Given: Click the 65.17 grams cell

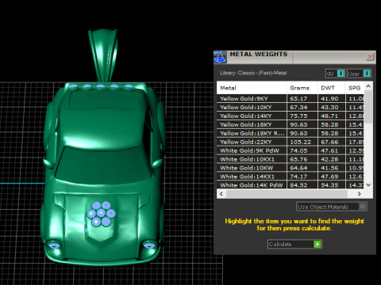Looking at the screenshot, I should [302, 98].
